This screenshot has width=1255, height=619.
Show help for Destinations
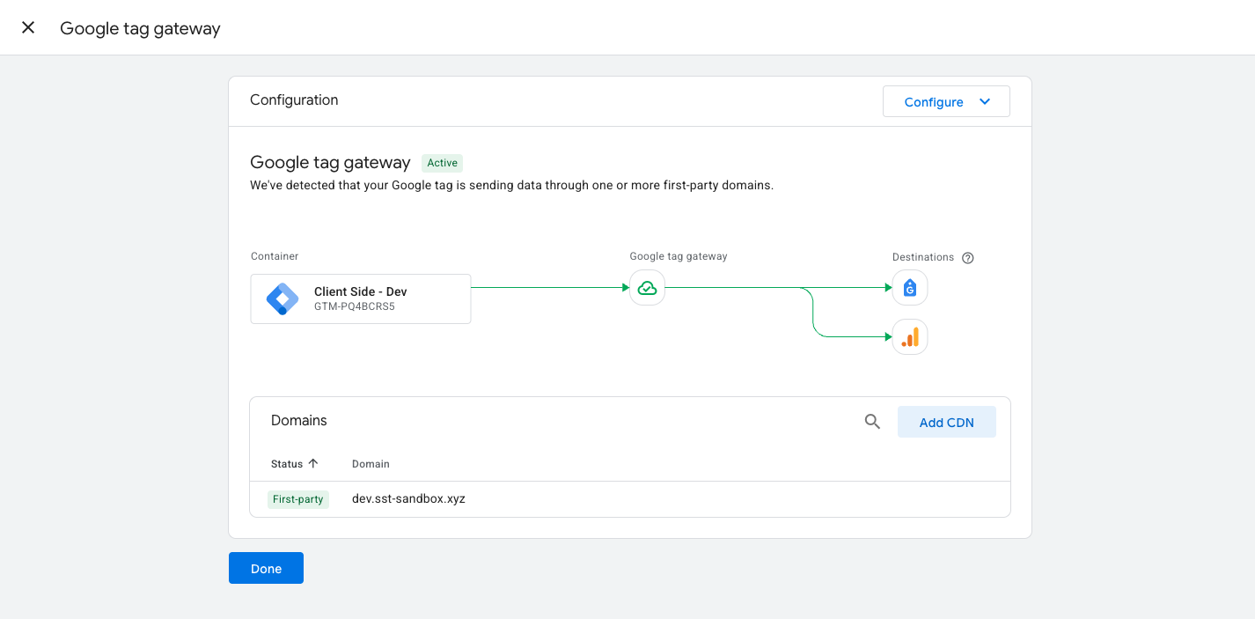point(968,258)
